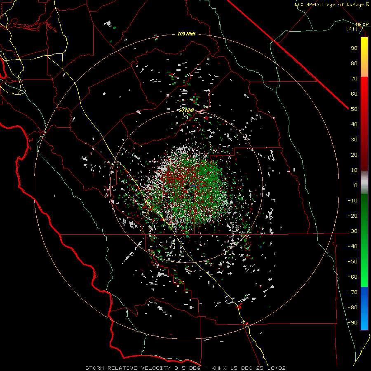Viewport: 371px width, 371px height.
Task: Click the 50 value on the velocity scale
Action: click(x=354, y=109)
